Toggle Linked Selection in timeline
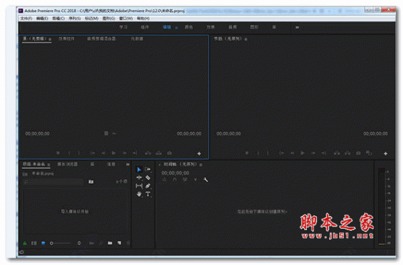The width and height of the screenshot is (403, 265). coord(185,180)
